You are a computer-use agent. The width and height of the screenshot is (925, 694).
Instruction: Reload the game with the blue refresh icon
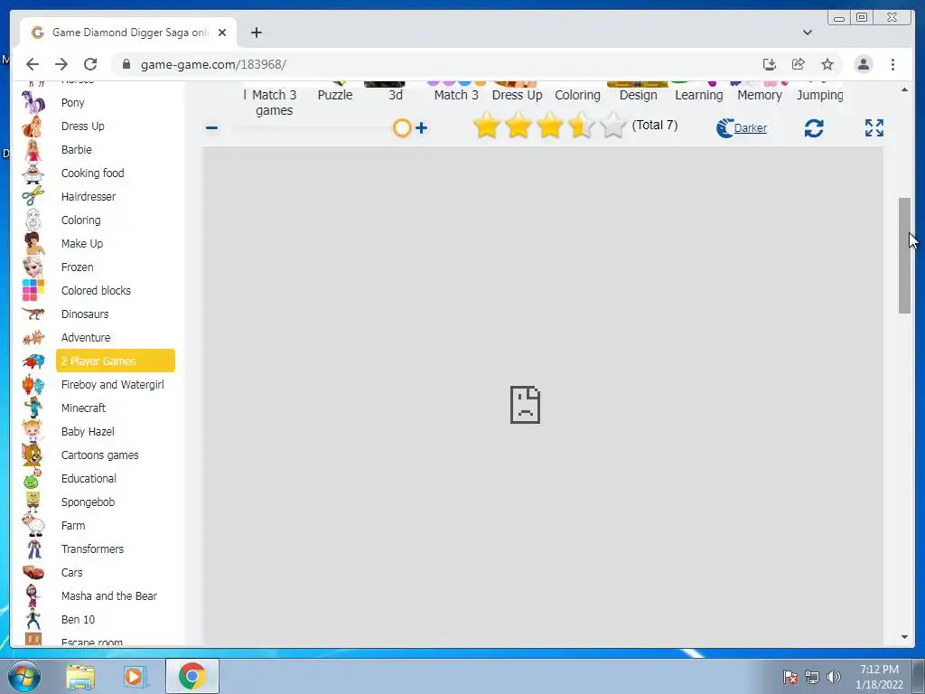click(814, 128)
